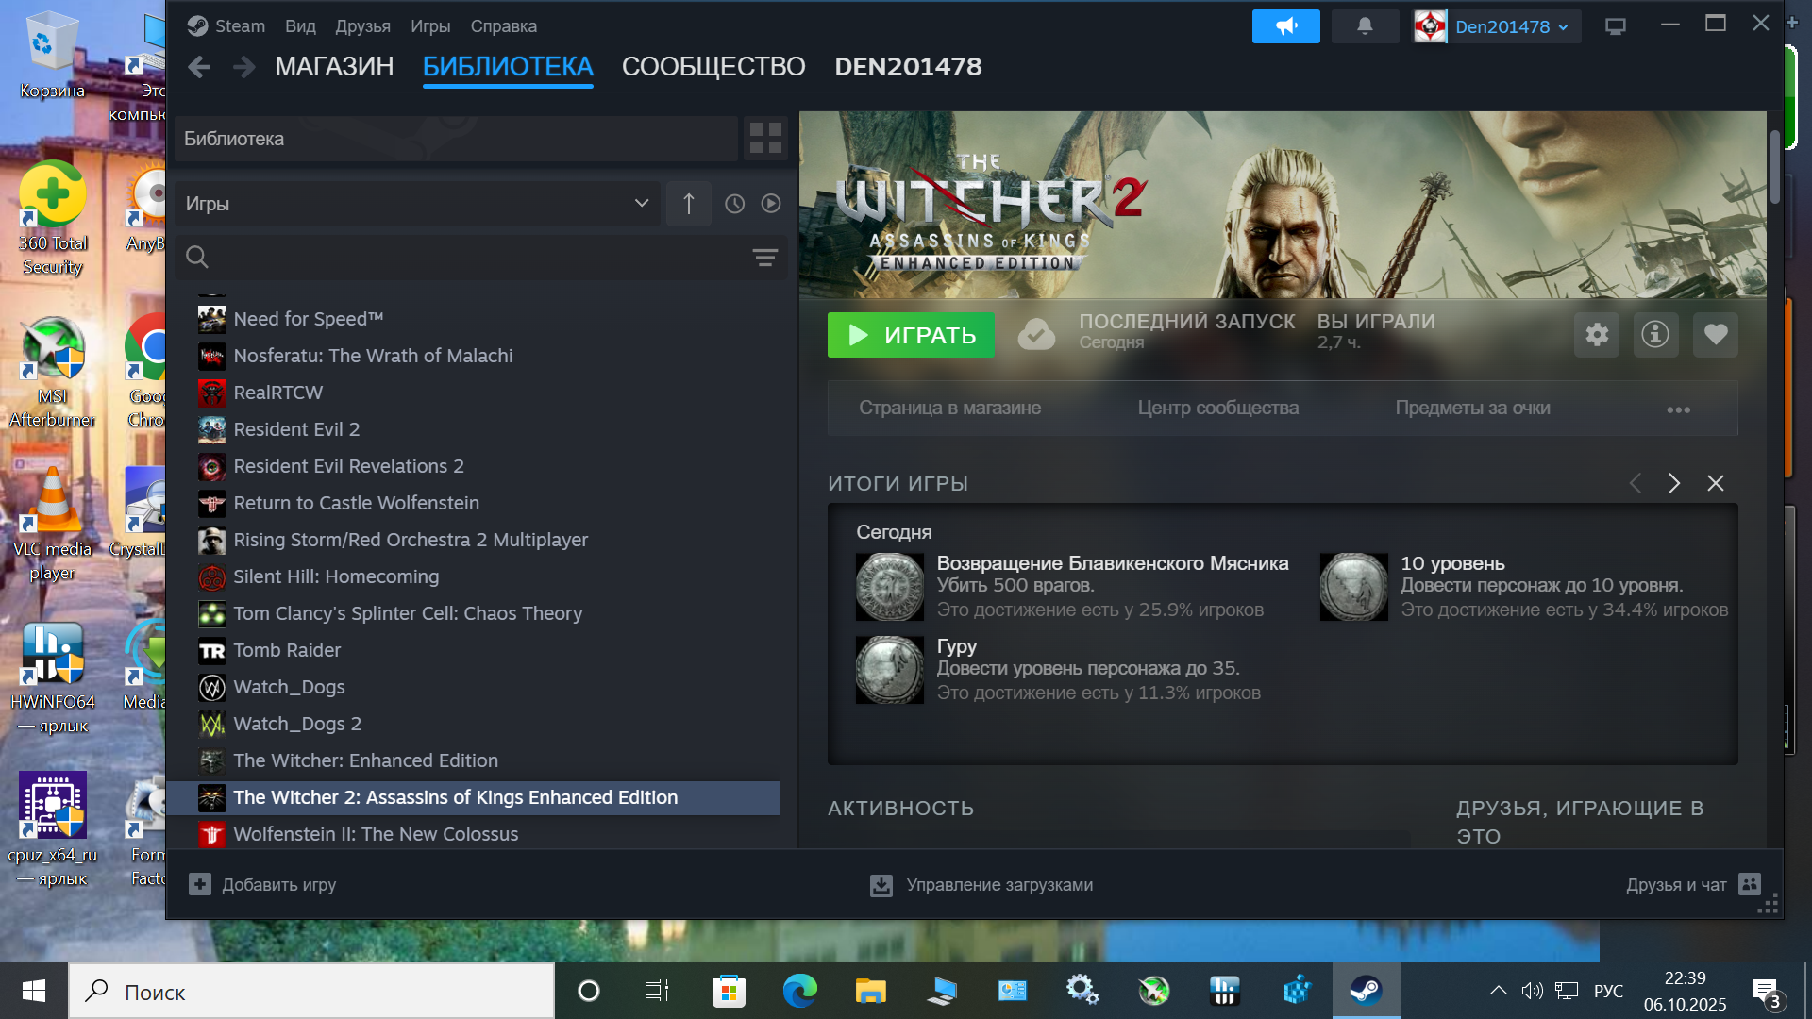Toggle Big Picture mode monitor icon
This screenshot has width=1812, height=1019.
point(1615,26)
